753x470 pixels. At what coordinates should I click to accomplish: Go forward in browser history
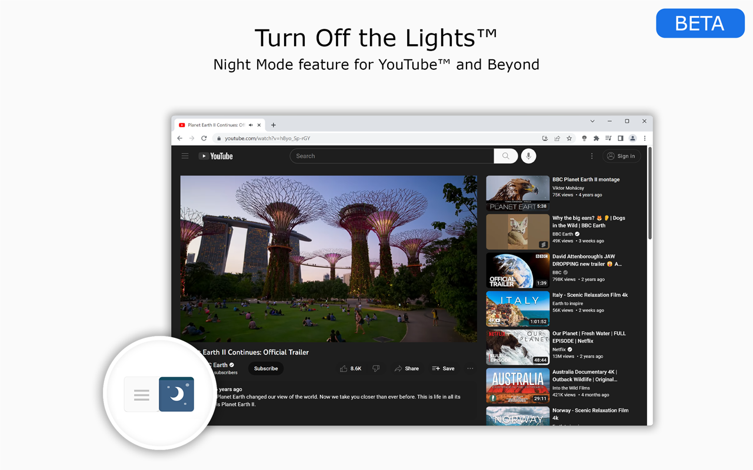(x=192, y=139)
